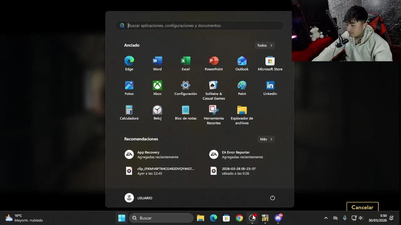Open the OBS Studio icon on taskbar
The width and height of the screenshot is (401, 225).
252,218
